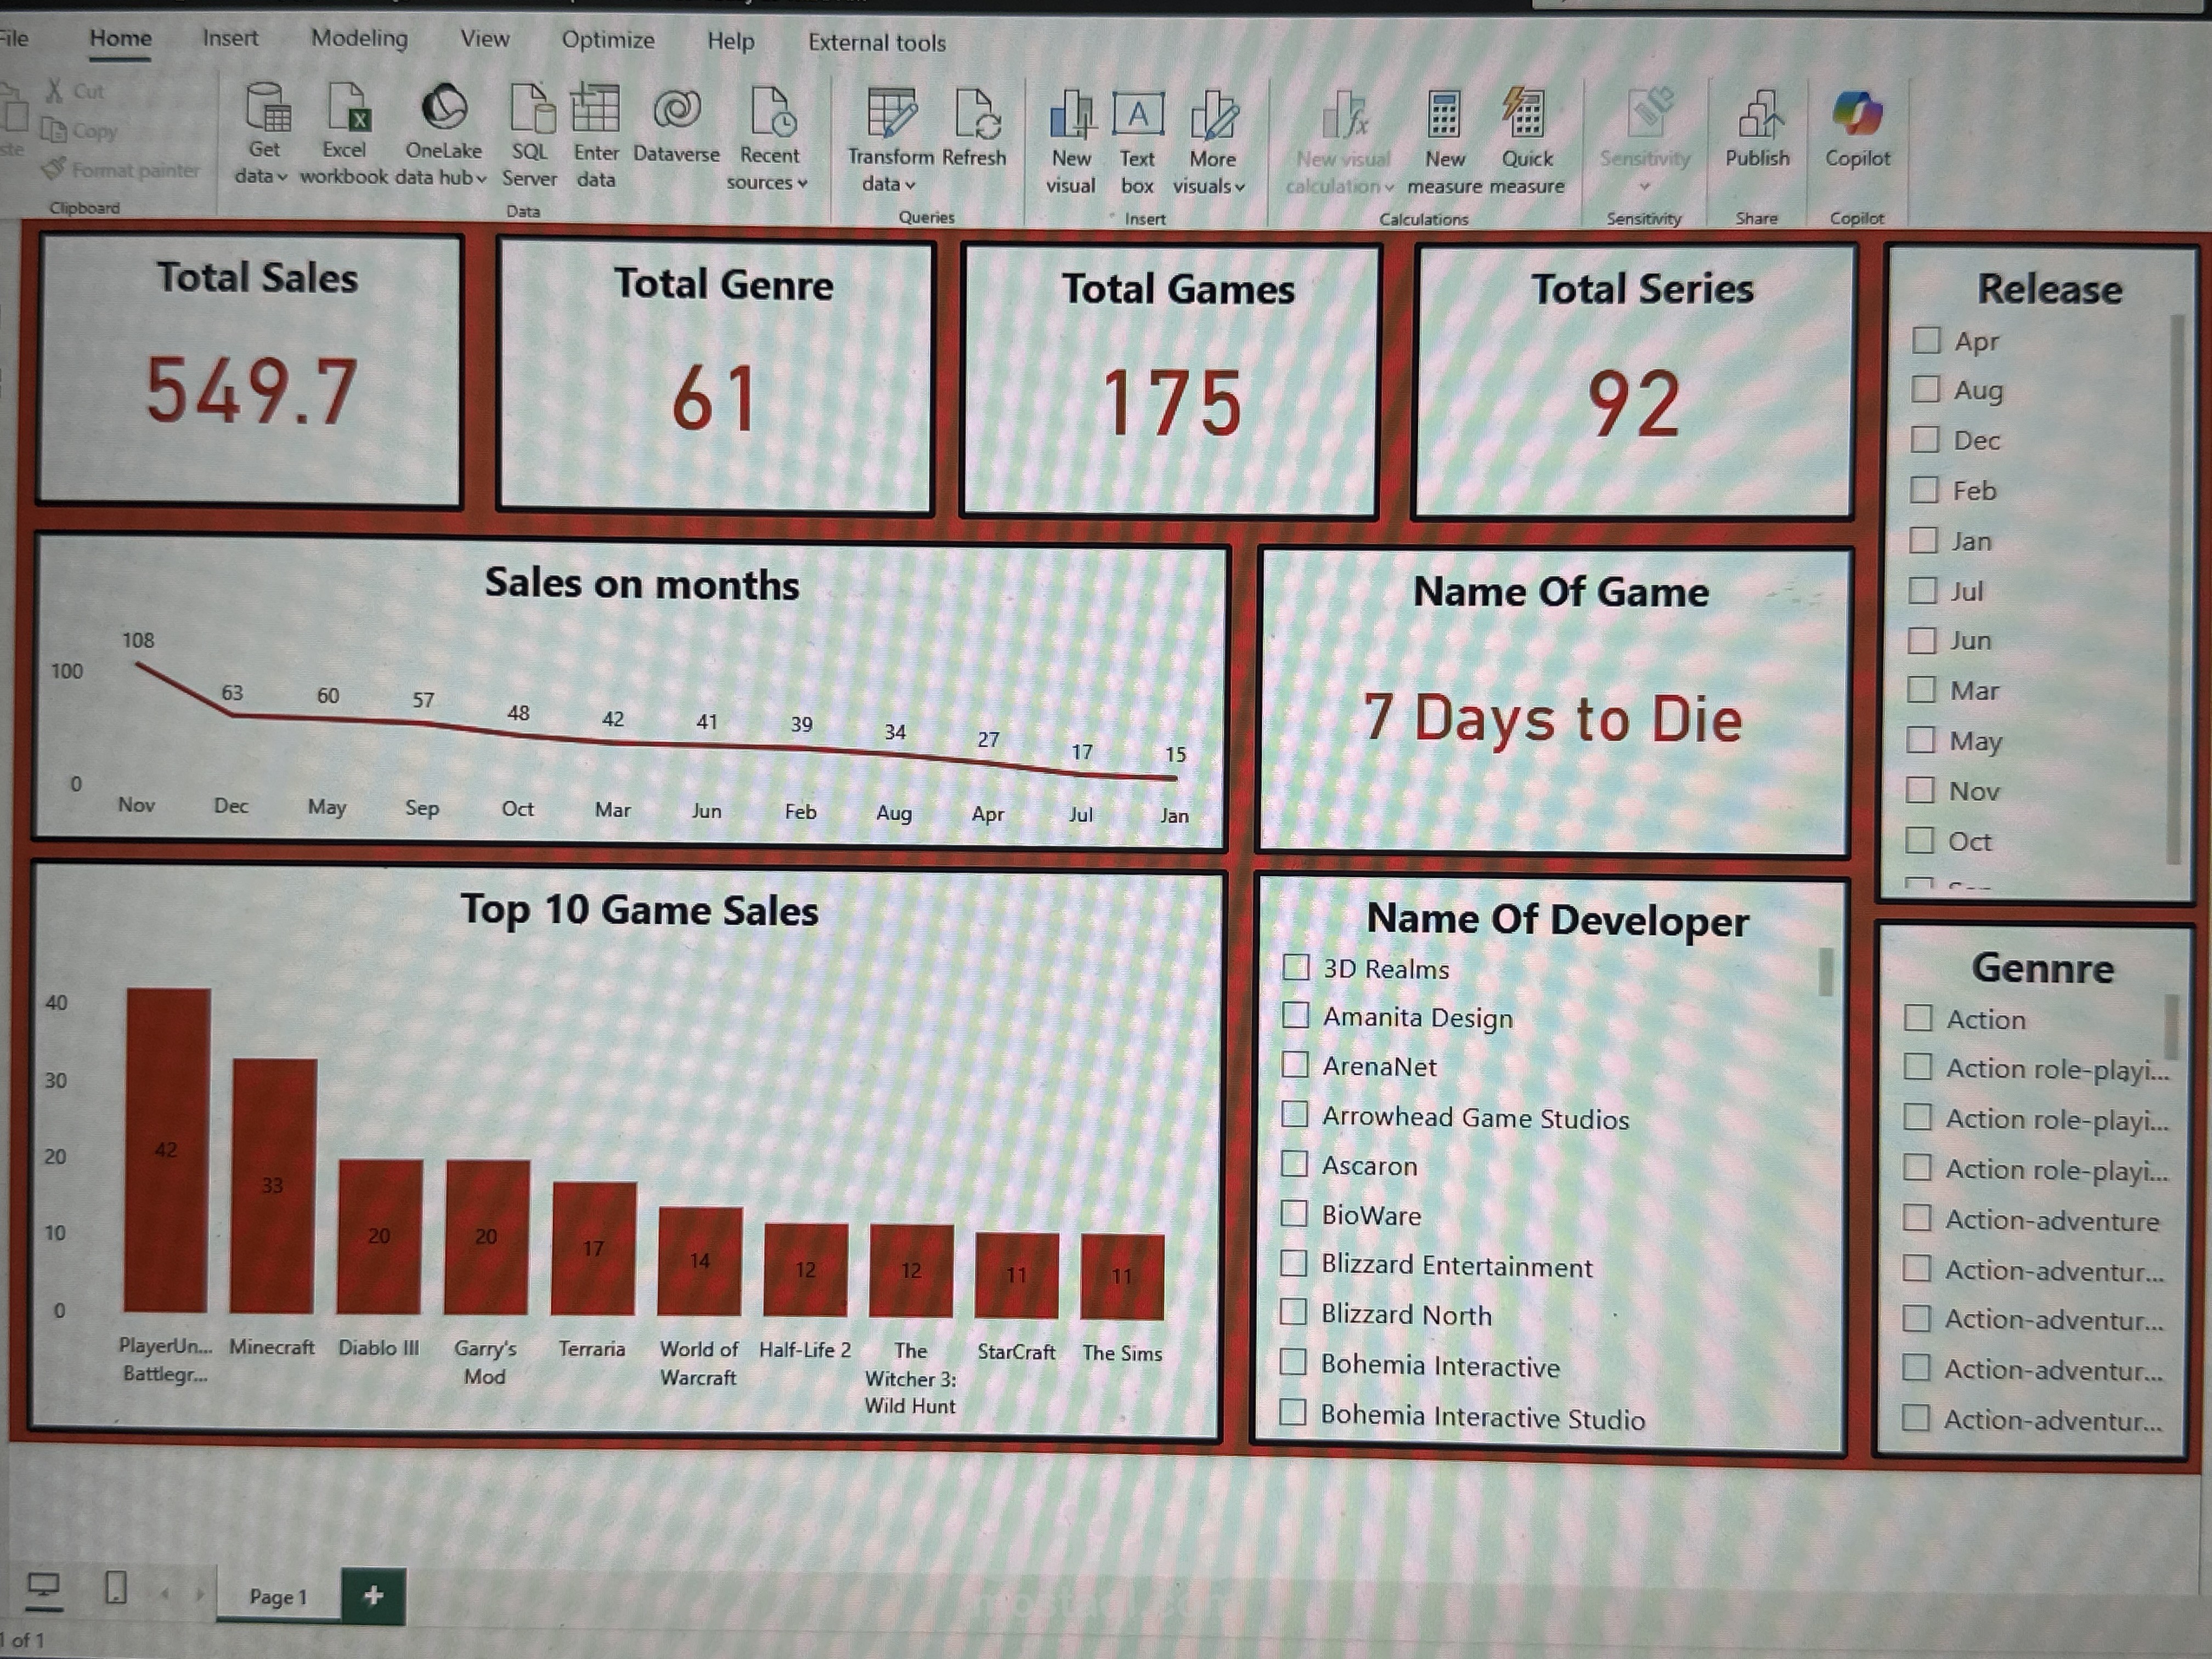Connect to Dataverse
2212x1659 pixels.
(676, 125)
